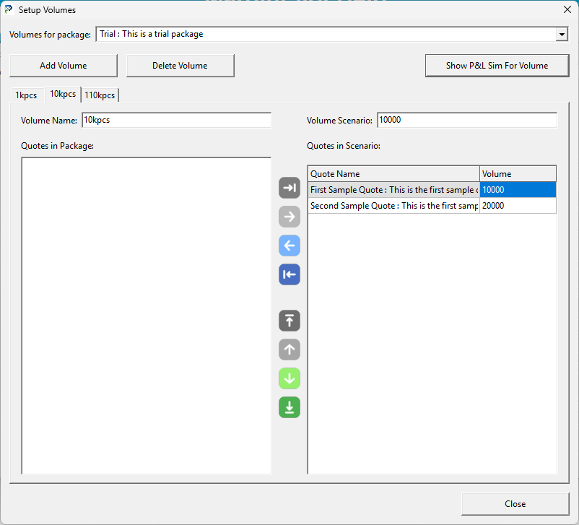Viewport: 579px width, 525px height.
Task: Click the Close button at bottom
Action: [x=515, y=504]
